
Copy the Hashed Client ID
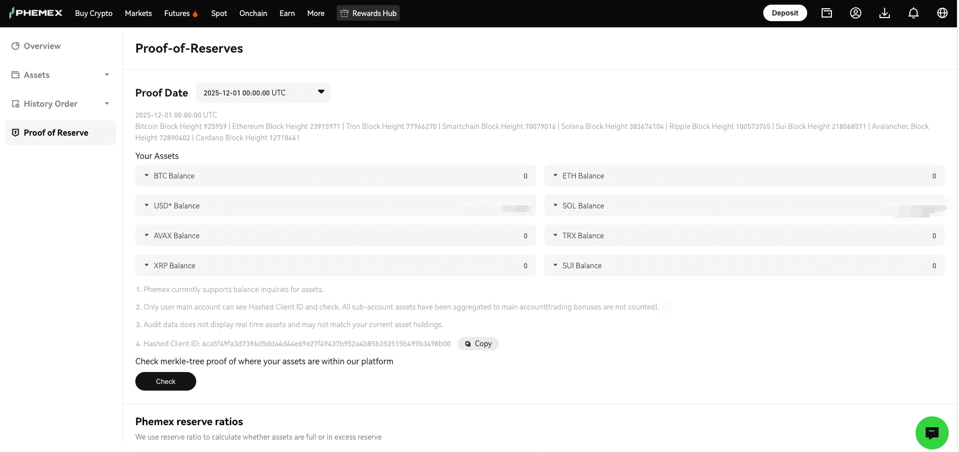click(478, 344)
